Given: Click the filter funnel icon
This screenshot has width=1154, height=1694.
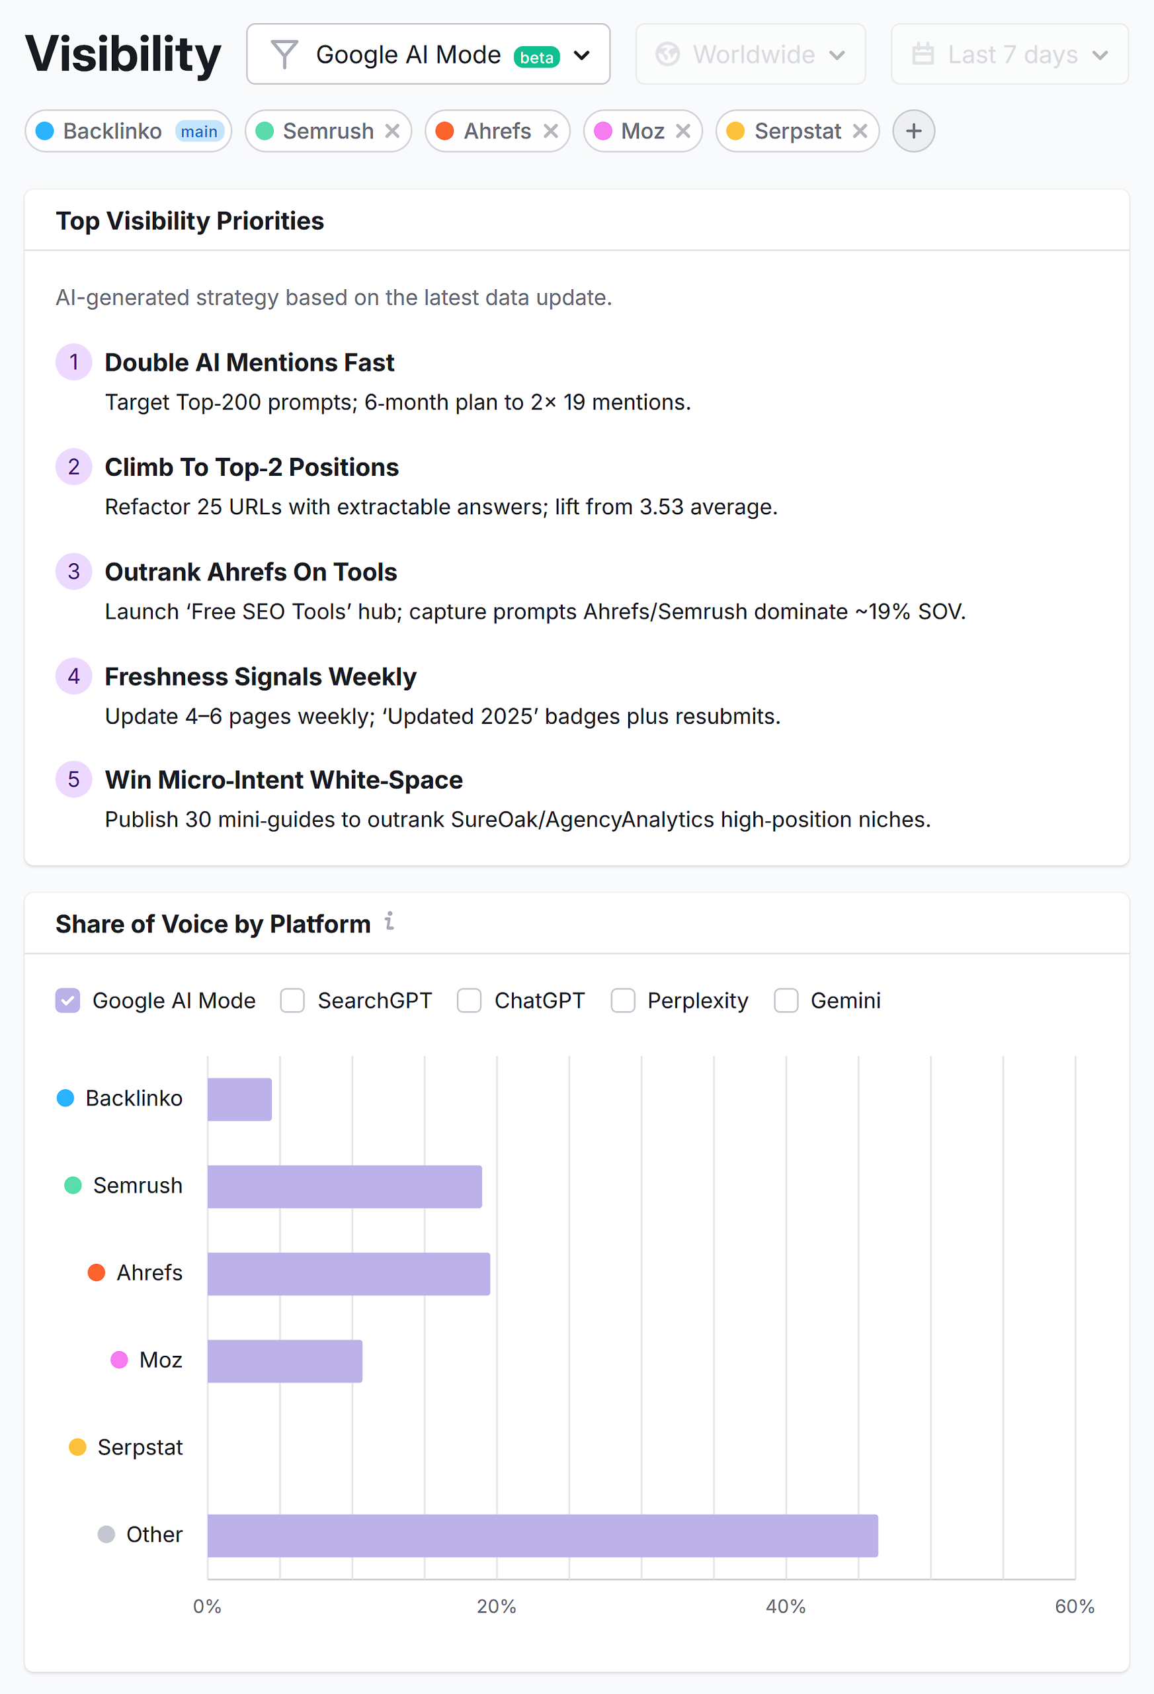Looking at the screenshot, I should pos(286,53).
